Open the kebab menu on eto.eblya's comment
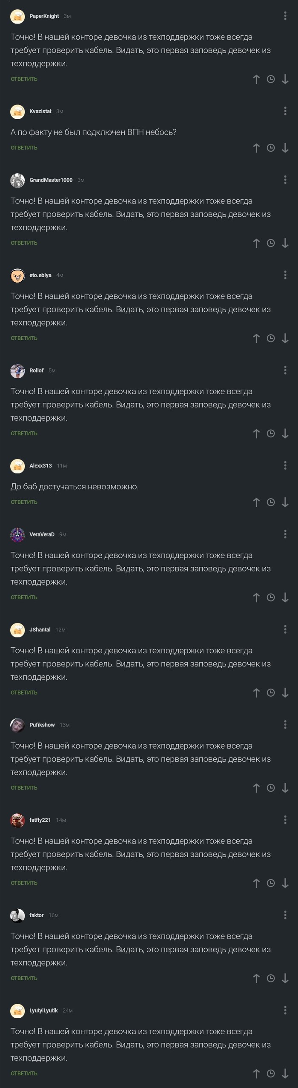Screen dimensions: 298x1088 pos(284,275)
